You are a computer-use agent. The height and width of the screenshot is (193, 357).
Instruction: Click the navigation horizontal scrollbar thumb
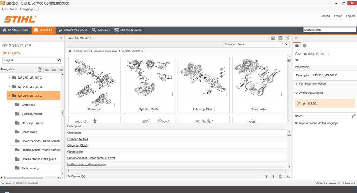click(x=23, y=177)
